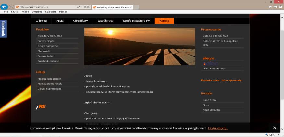The image size is (284, 137).
Task: Open a new blank tab
Action: 136,7
